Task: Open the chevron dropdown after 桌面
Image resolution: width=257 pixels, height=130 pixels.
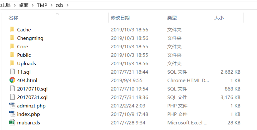Action: [x=33, y=5]
